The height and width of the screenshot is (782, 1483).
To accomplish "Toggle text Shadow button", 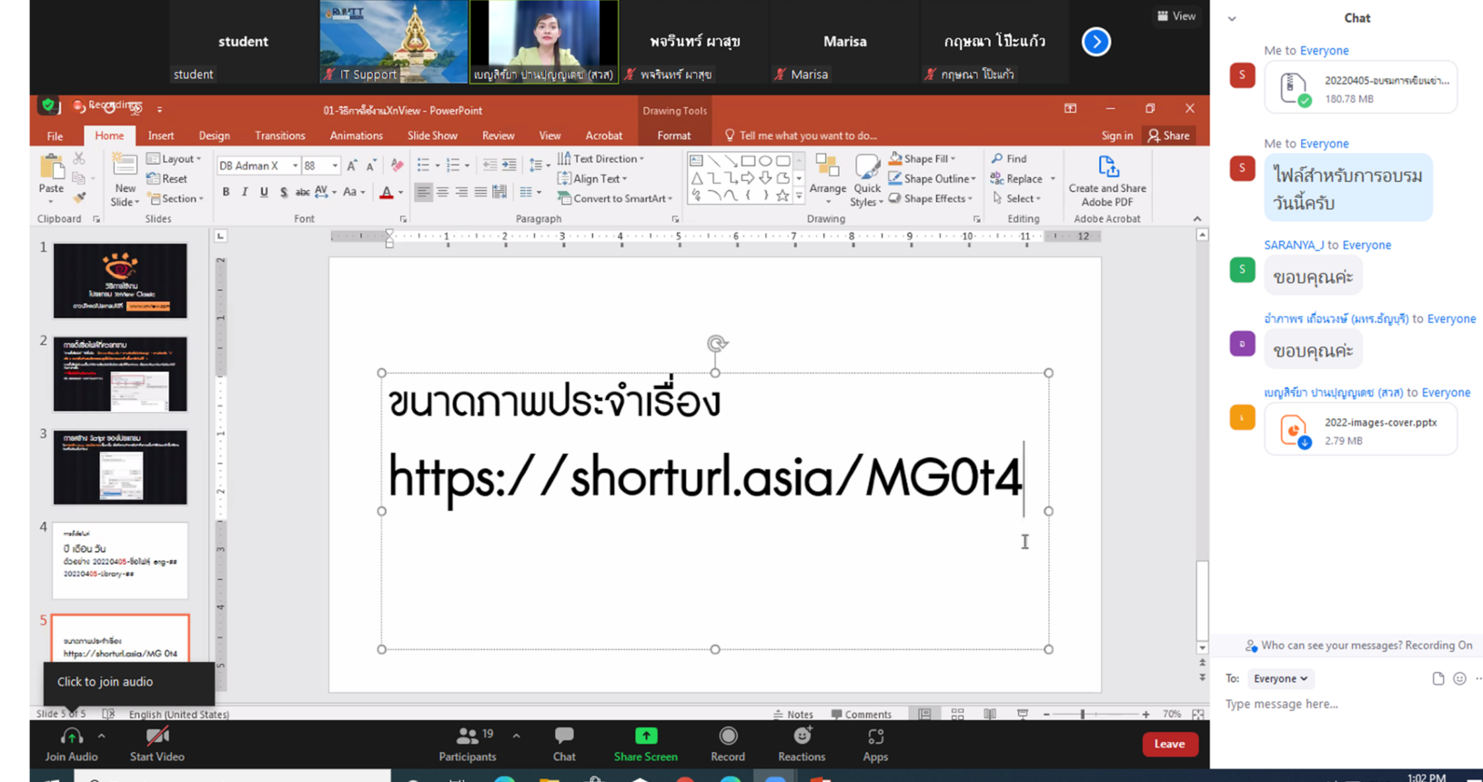I will 284,192.
